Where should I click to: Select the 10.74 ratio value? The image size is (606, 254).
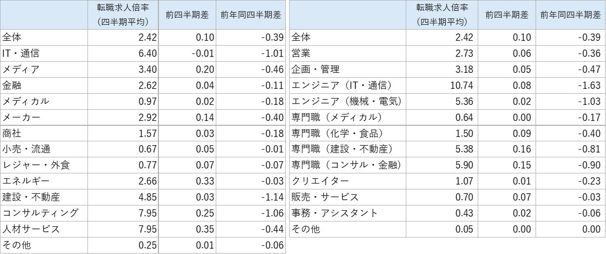(461, 85)
